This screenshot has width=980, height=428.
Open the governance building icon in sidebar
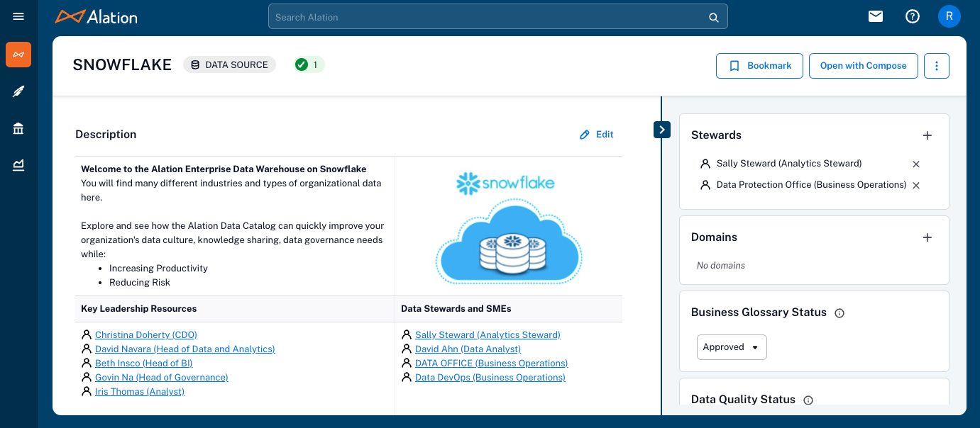coord(18,128)
